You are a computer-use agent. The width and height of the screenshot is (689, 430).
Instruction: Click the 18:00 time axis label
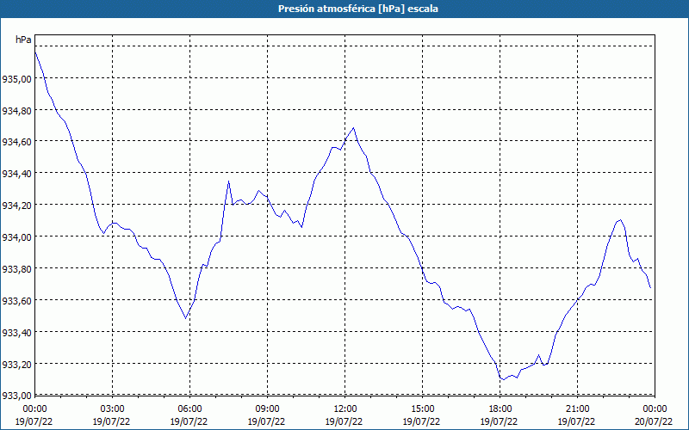pos(500,409)
